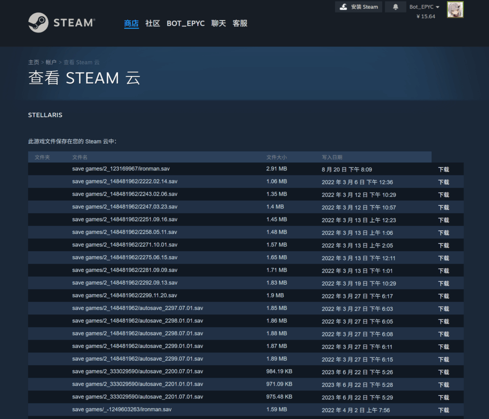Select the 971.09 KB file size
The image size is (489, 419).
click(279, 384)
